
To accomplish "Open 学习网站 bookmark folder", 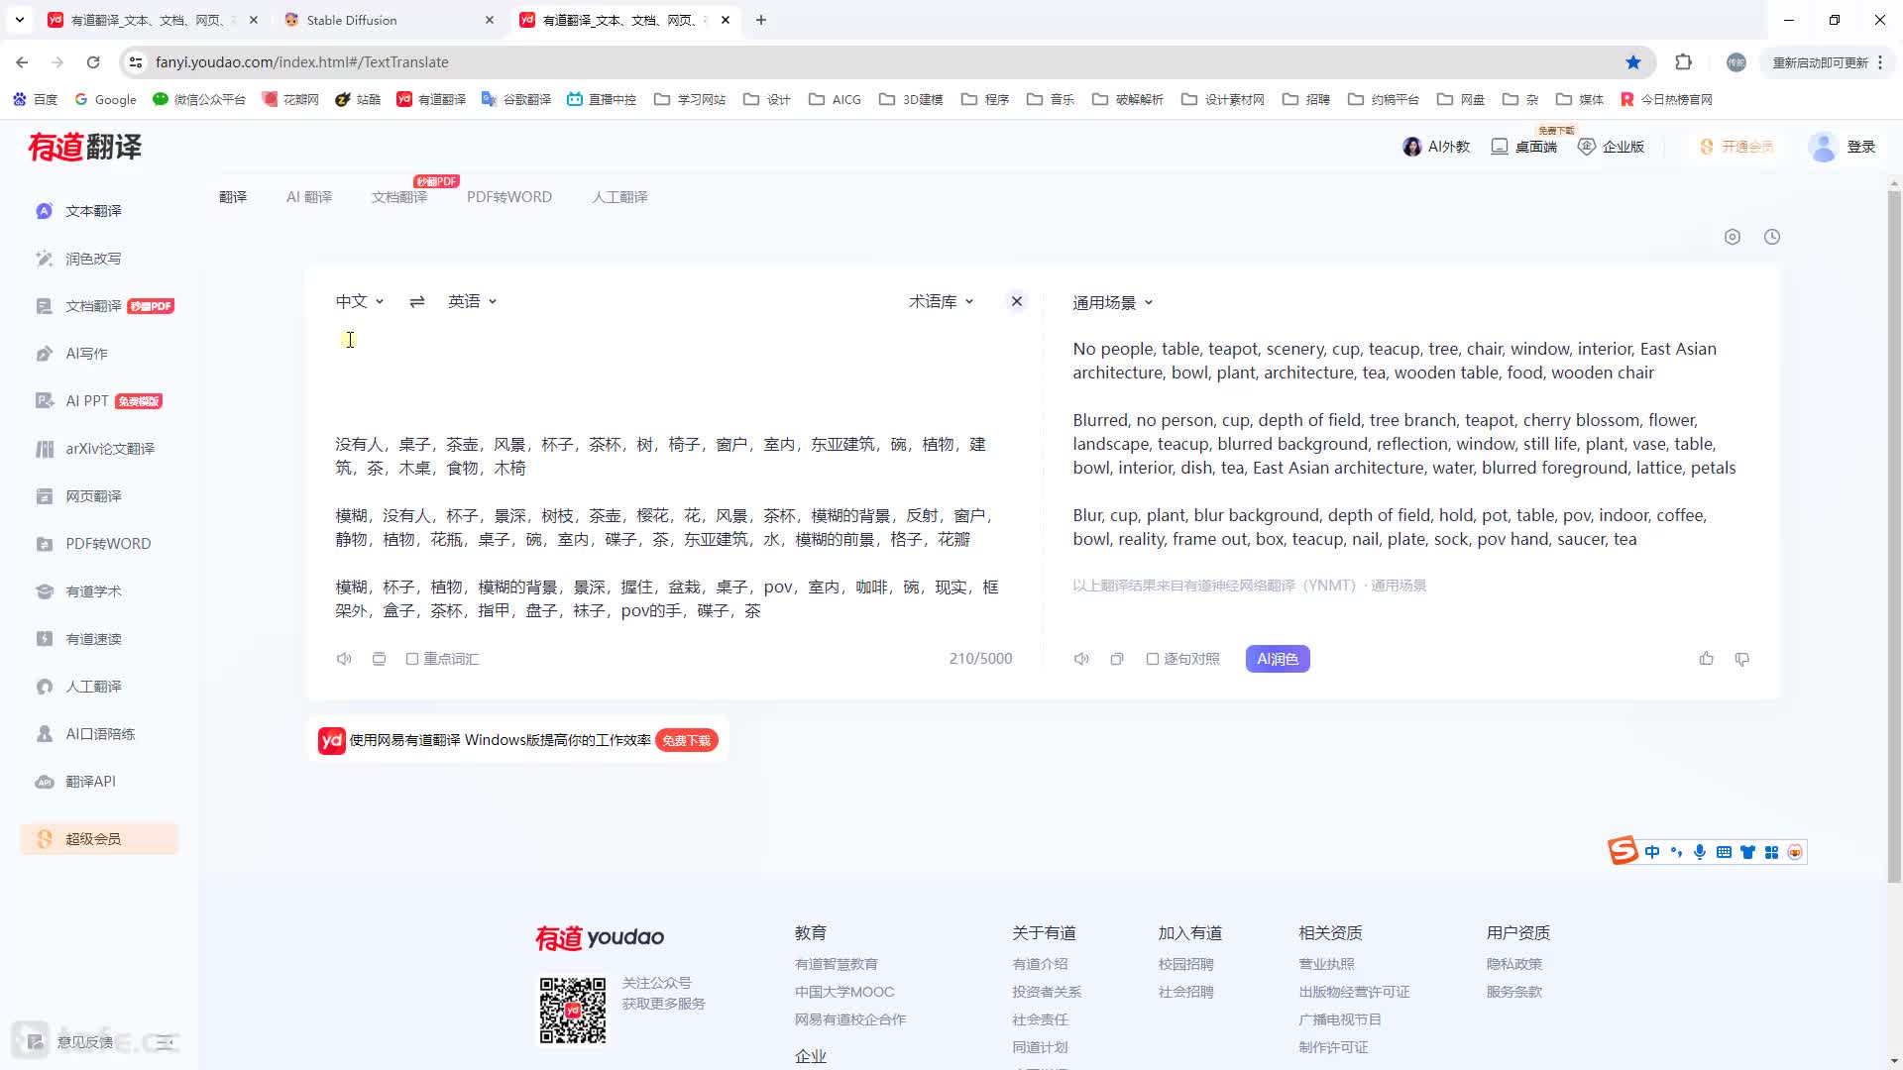I will tap(690, 99).
